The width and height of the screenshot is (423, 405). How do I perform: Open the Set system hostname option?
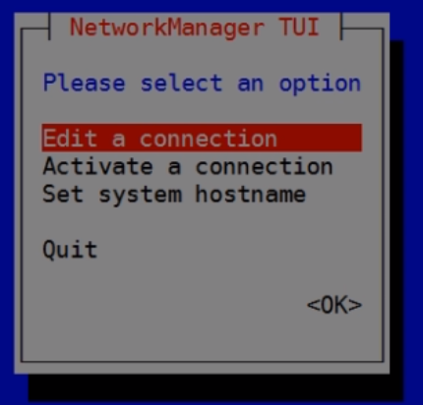coord(174,195)
